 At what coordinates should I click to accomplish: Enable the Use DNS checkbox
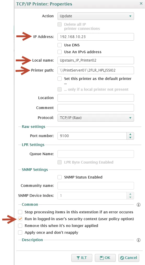click(x=60, y=45)
